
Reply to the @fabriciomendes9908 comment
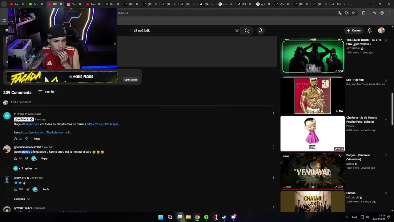(44, 158)
